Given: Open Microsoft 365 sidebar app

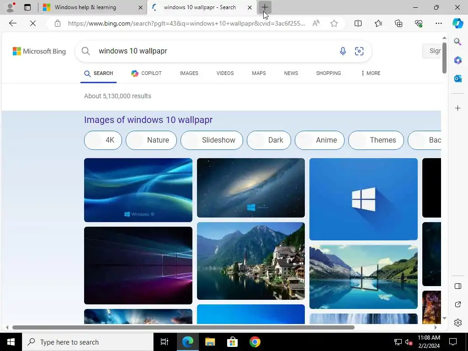Looking at the screenshot, I should point(457,60).
